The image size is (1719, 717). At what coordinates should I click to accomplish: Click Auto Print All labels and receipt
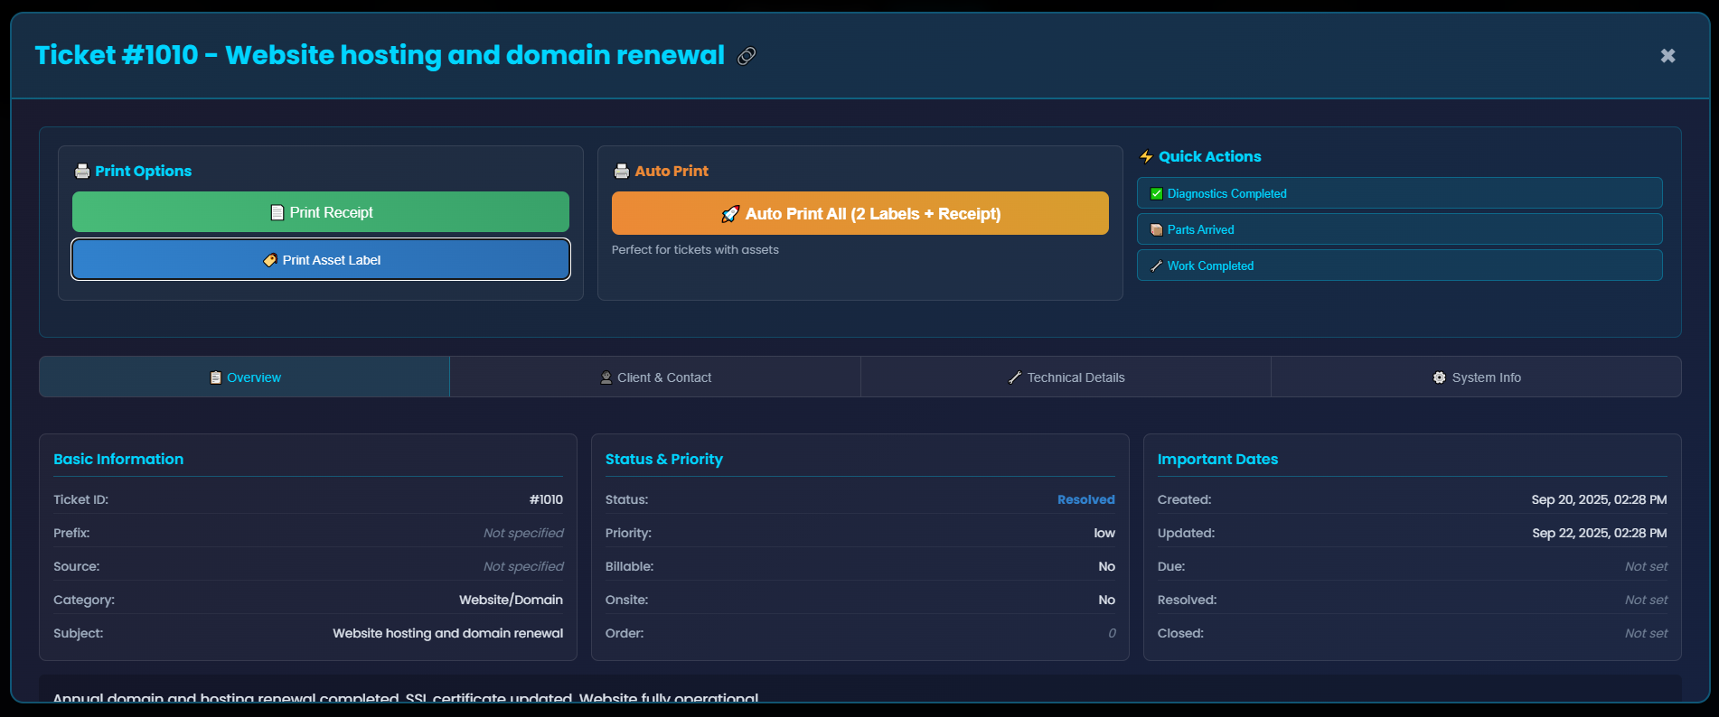859,214
